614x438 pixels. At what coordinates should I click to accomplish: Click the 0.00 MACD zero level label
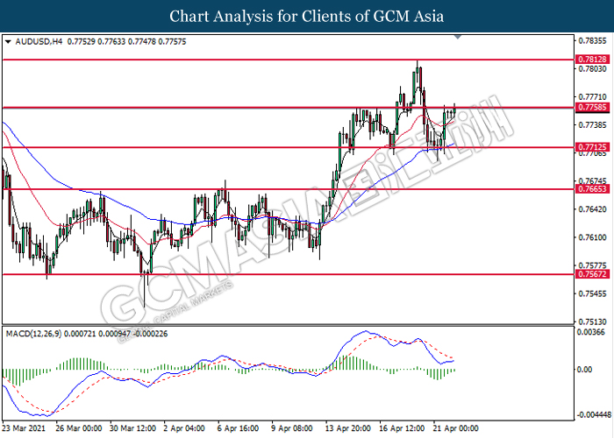(x=584, y=369)
